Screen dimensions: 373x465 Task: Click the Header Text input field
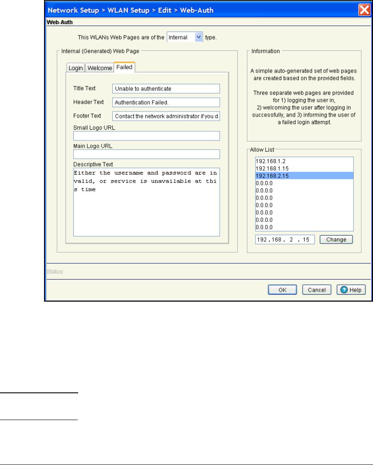tap(166, 102)
